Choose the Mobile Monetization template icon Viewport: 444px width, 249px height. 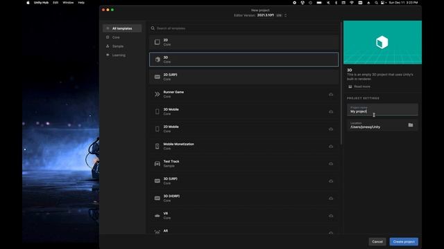pos(157,146)
